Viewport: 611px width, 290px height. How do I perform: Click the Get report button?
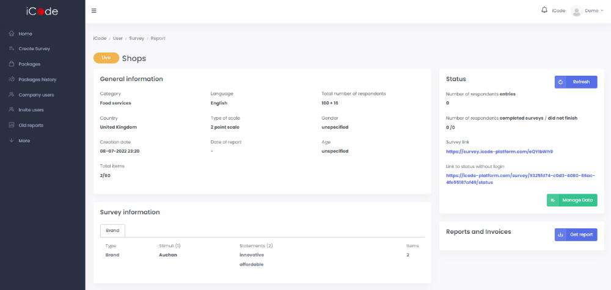point(576,234)
